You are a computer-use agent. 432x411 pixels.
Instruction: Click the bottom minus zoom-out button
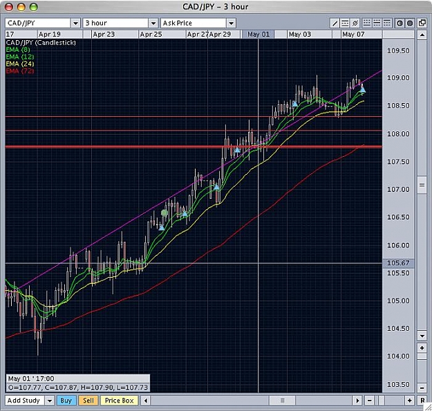click(x=370, y=401)
